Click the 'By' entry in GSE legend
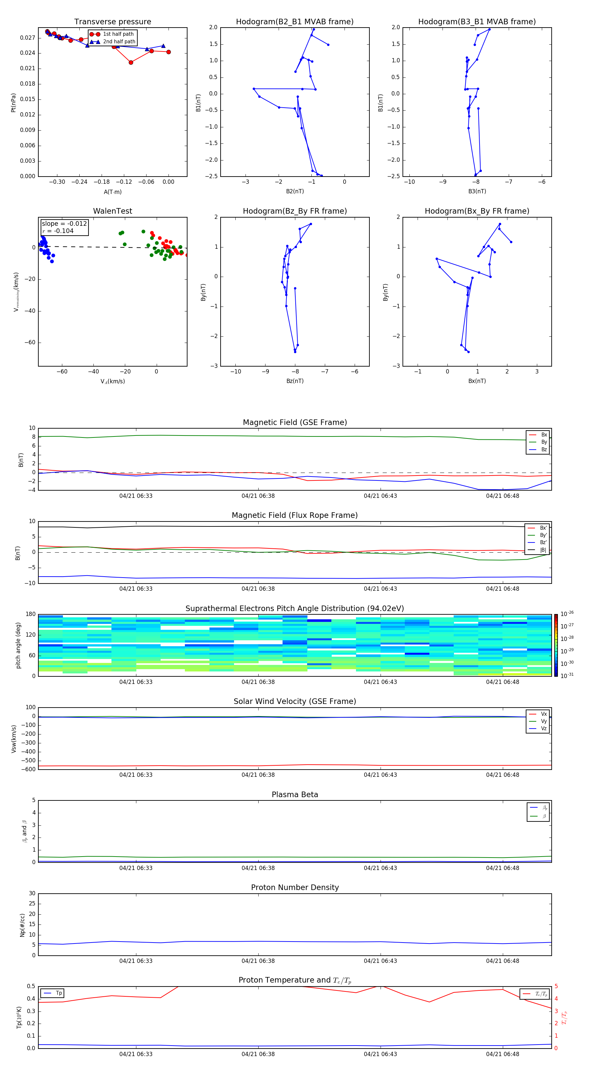Screen dimensions: 590x1083 (x=538, y=442)
